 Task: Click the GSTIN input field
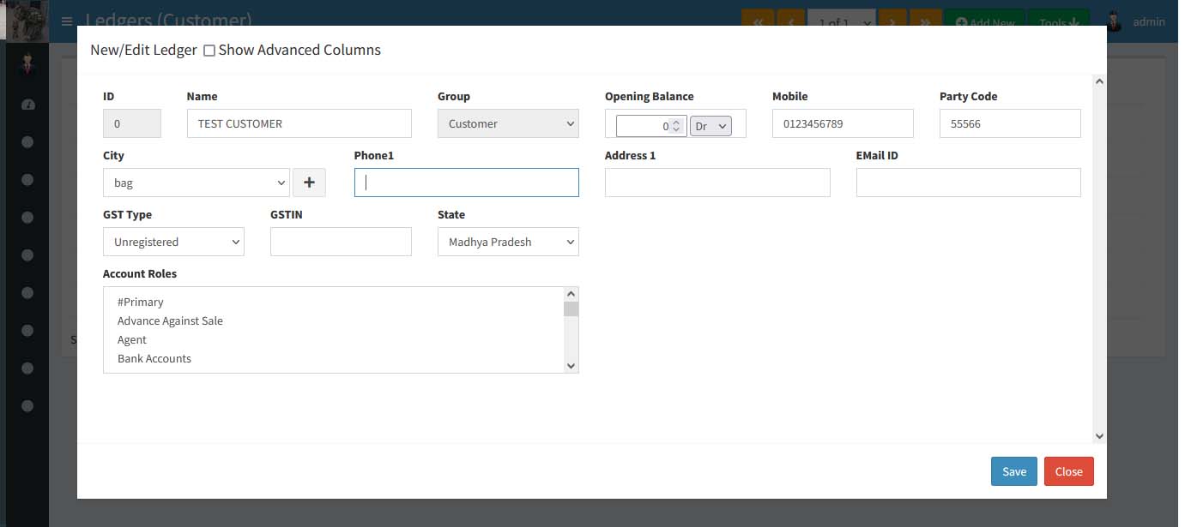click(341, 242)
